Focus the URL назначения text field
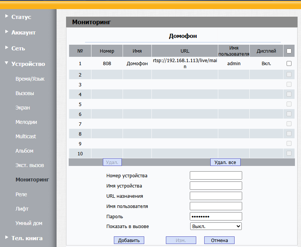Viewport: 301px width, 247px height. (216, 196)
